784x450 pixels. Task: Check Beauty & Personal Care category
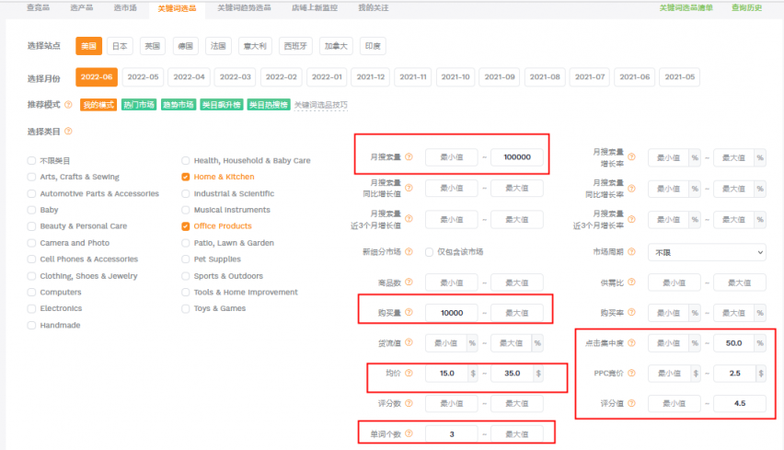pos(31,226)
